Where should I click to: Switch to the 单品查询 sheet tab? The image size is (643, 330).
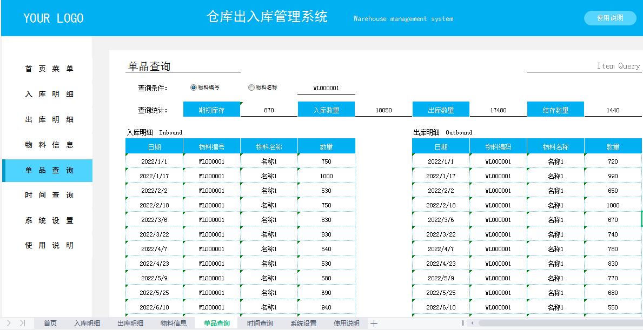(217, 324)
